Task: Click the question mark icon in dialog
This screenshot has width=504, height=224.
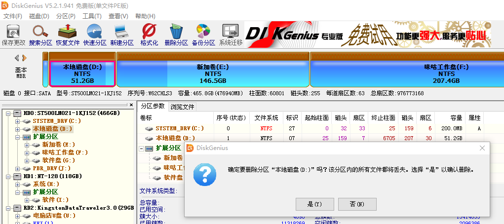Action: click(204, 175)
